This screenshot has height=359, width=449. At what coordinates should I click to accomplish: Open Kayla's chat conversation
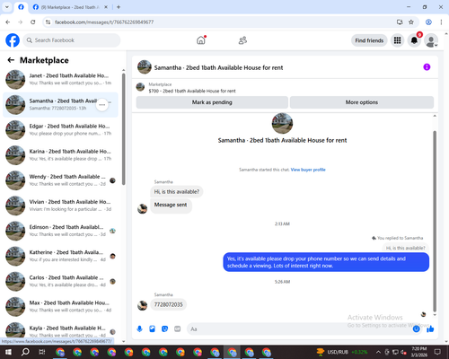[60, 330]
